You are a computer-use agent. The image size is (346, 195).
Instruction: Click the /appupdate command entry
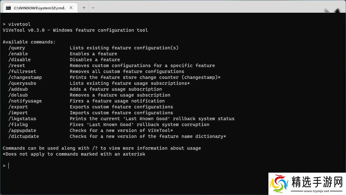pyautogui.click(x=22, y=130)
